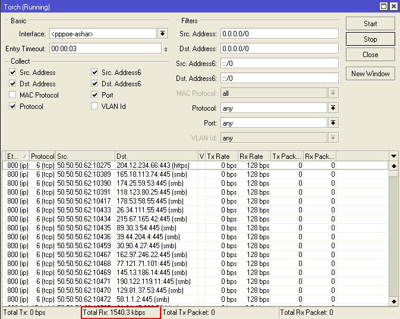Sort by the Src. column header

pyautogui.click(x=85, y=156)
